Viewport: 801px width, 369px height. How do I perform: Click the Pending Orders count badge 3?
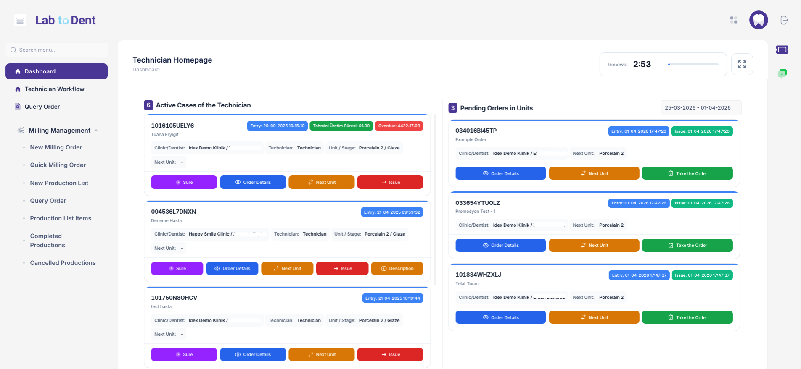point(453,108)
